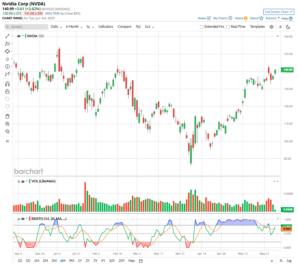
Task: Toggle visibility of the RSISTO study
Action: point(23,219)
